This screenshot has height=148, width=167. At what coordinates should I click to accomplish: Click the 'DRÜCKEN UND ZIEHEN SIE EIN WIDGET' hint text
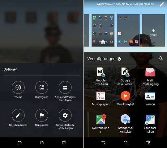coord(125,4)
